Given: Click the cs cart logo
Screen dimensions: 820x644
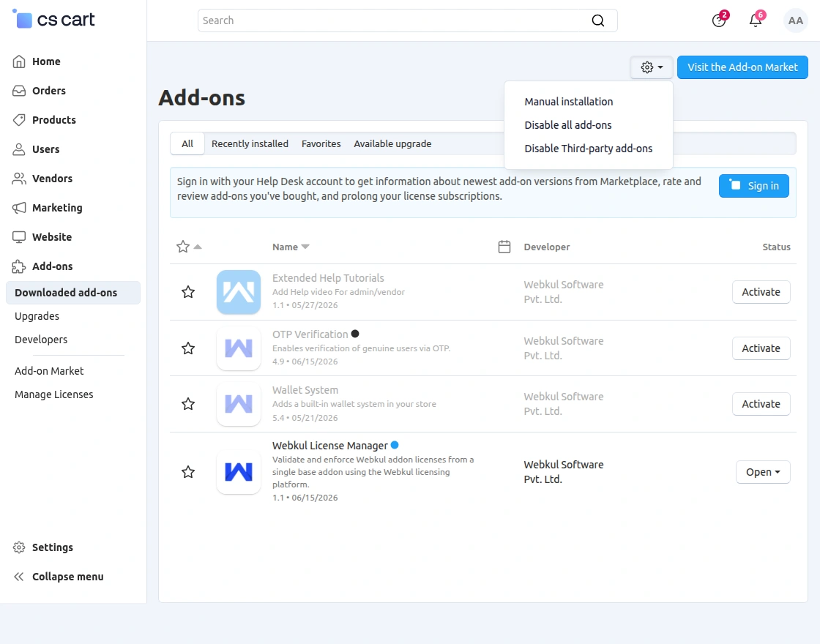Looking at the screenshot, I should click(53, 19).
